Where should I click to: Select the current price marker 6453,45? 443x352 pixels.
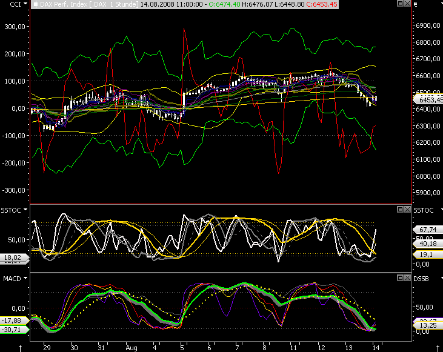click(428, 100)
